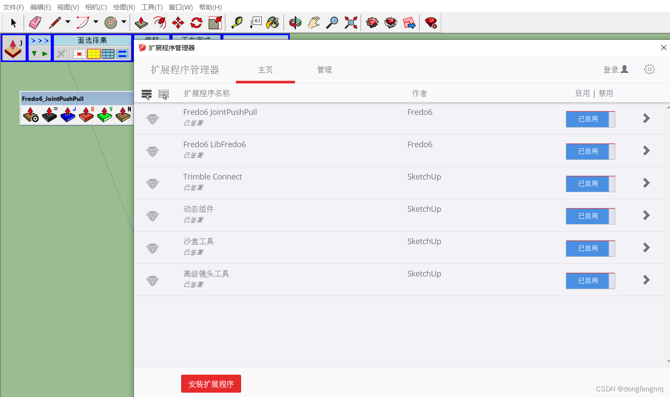Disable Fredo6 LibFredo6 extension toggle
Viewport: 670px width, 397px height.
(x=590, y=151)
